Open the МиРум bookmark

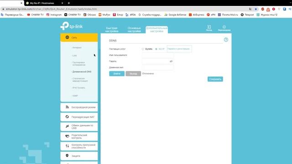click(x=104, y=15)
